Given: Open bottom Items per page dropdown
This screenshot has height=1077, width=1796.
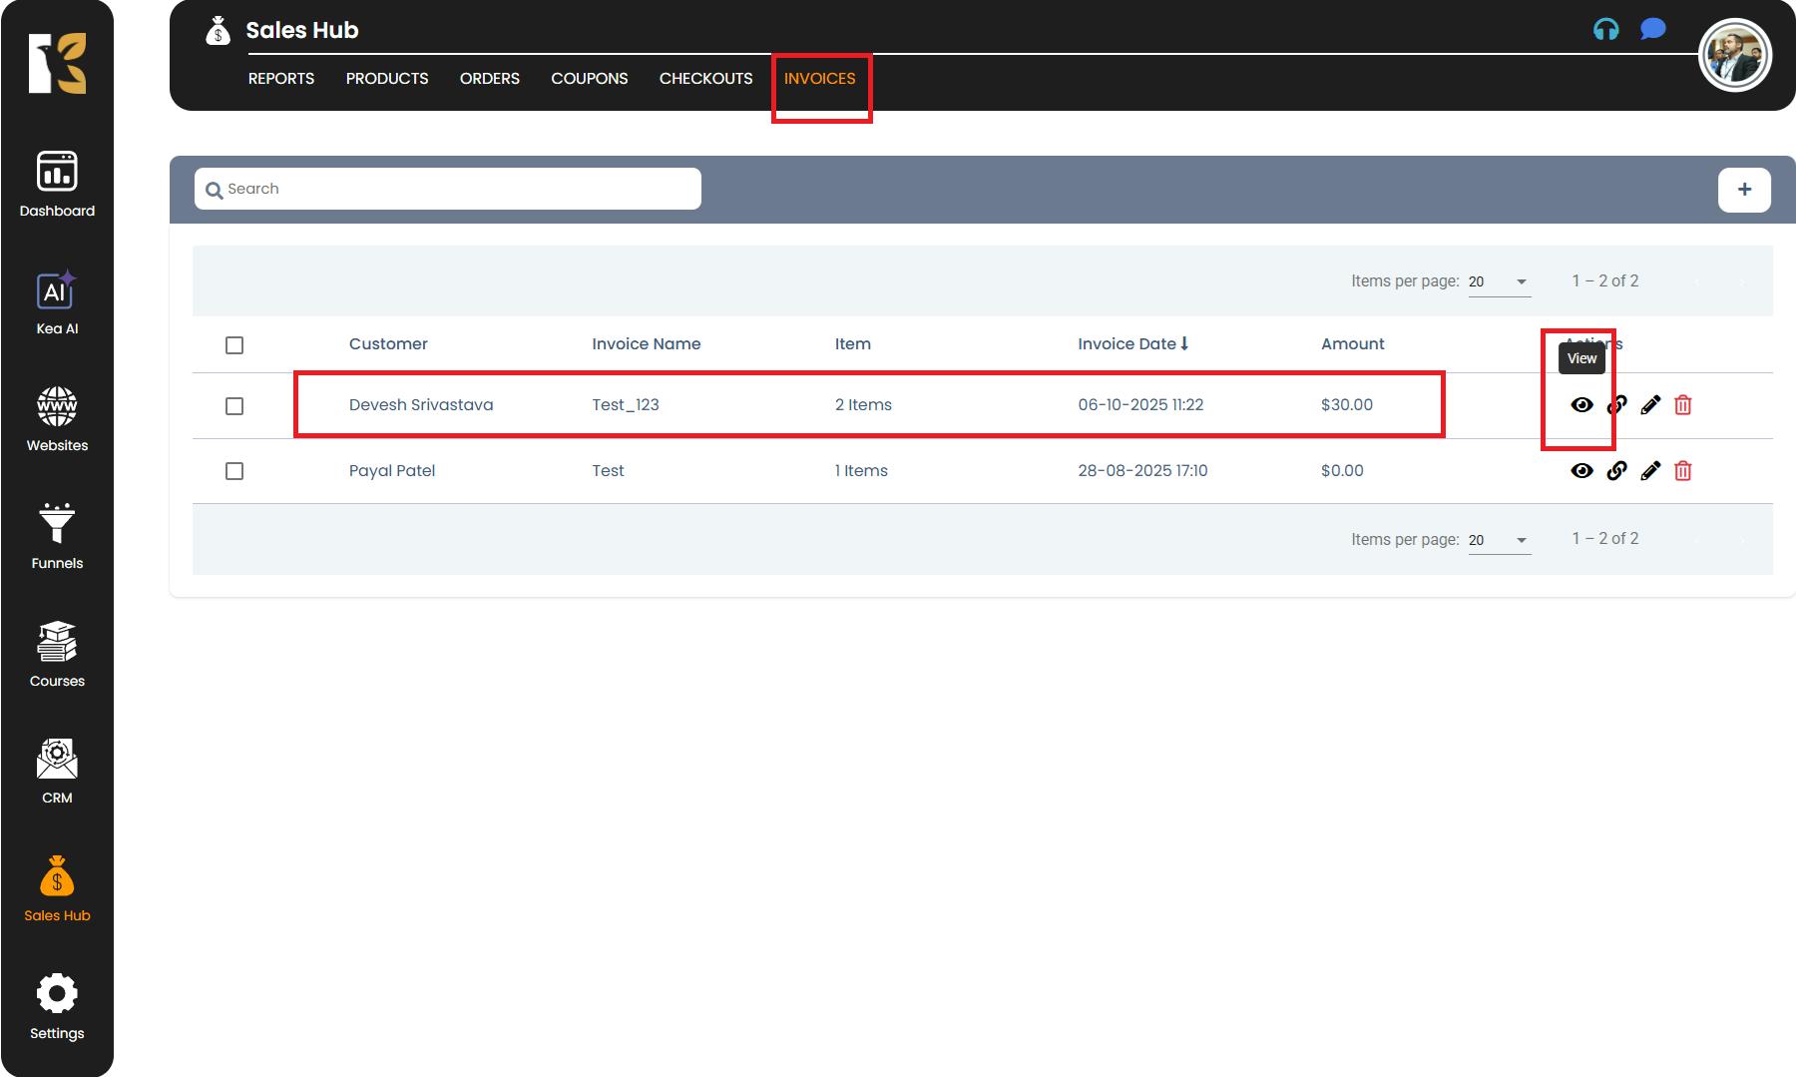Looking at the screenshot, I should coord(1499,540).
